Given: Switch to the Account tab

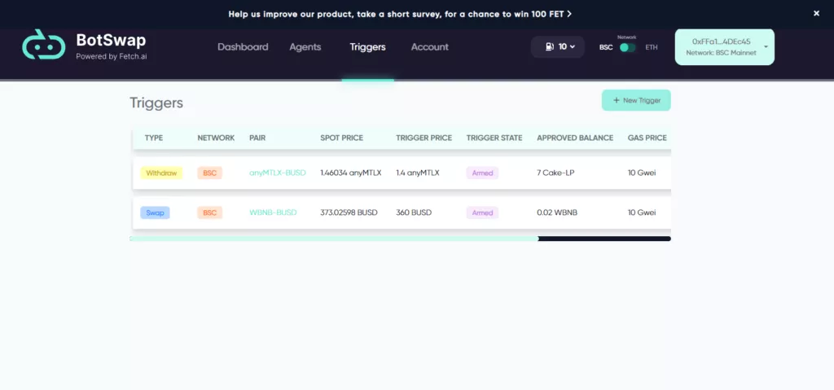Looking at the screenshot, I should 430,47.
